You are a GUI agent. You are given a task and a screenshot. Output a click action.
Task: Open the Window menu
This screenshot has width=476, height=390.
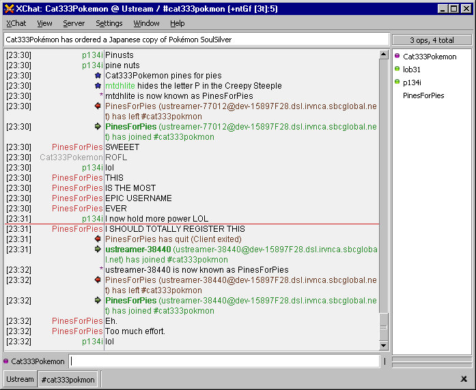[146, 23]
